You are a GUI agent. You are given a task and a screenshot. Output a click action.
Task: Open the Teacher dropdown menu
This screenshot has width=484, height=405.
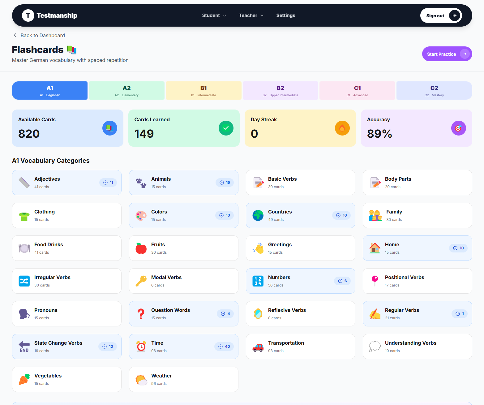(x=251, y=15)
